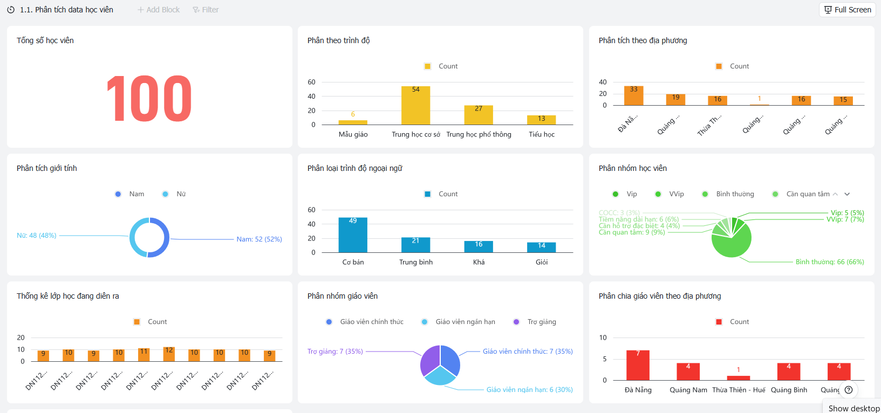Click the class bar showing 11
881x413 pixels.
[x=144, y=355]
